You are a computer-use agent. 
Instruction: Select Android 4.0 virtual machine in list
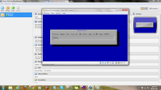(x=16, y=15)
